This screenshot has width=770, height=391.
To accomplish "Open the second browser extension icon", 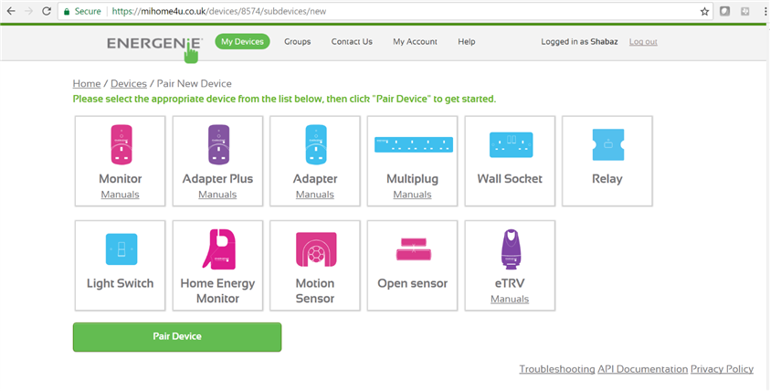I will pyautogui.click(x=745, y=11).
